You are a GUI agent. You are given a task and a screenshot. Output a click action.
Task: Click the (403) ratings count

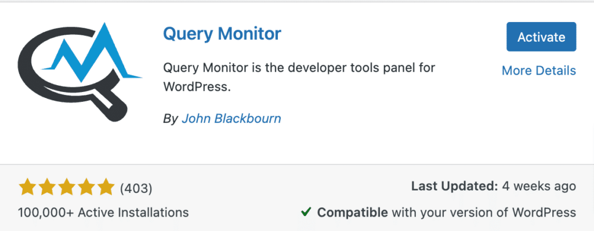point(136,188)
